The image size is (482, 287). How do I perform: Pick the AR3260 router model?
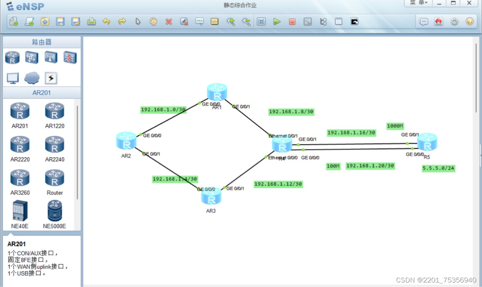click(x=20, y=182)
